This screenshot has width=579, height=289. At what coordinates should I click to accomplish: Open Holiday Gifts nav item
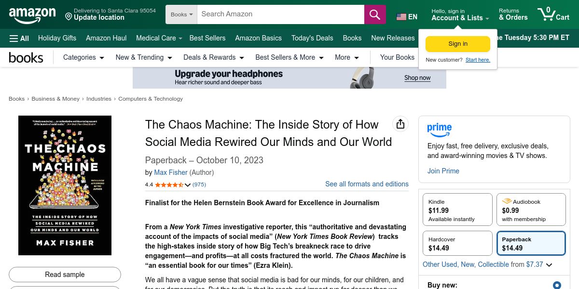pos(57,38)
